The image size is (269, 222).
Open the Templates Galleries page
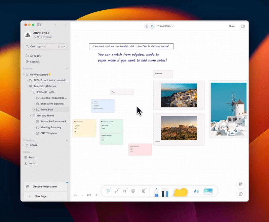click(45, 86)
